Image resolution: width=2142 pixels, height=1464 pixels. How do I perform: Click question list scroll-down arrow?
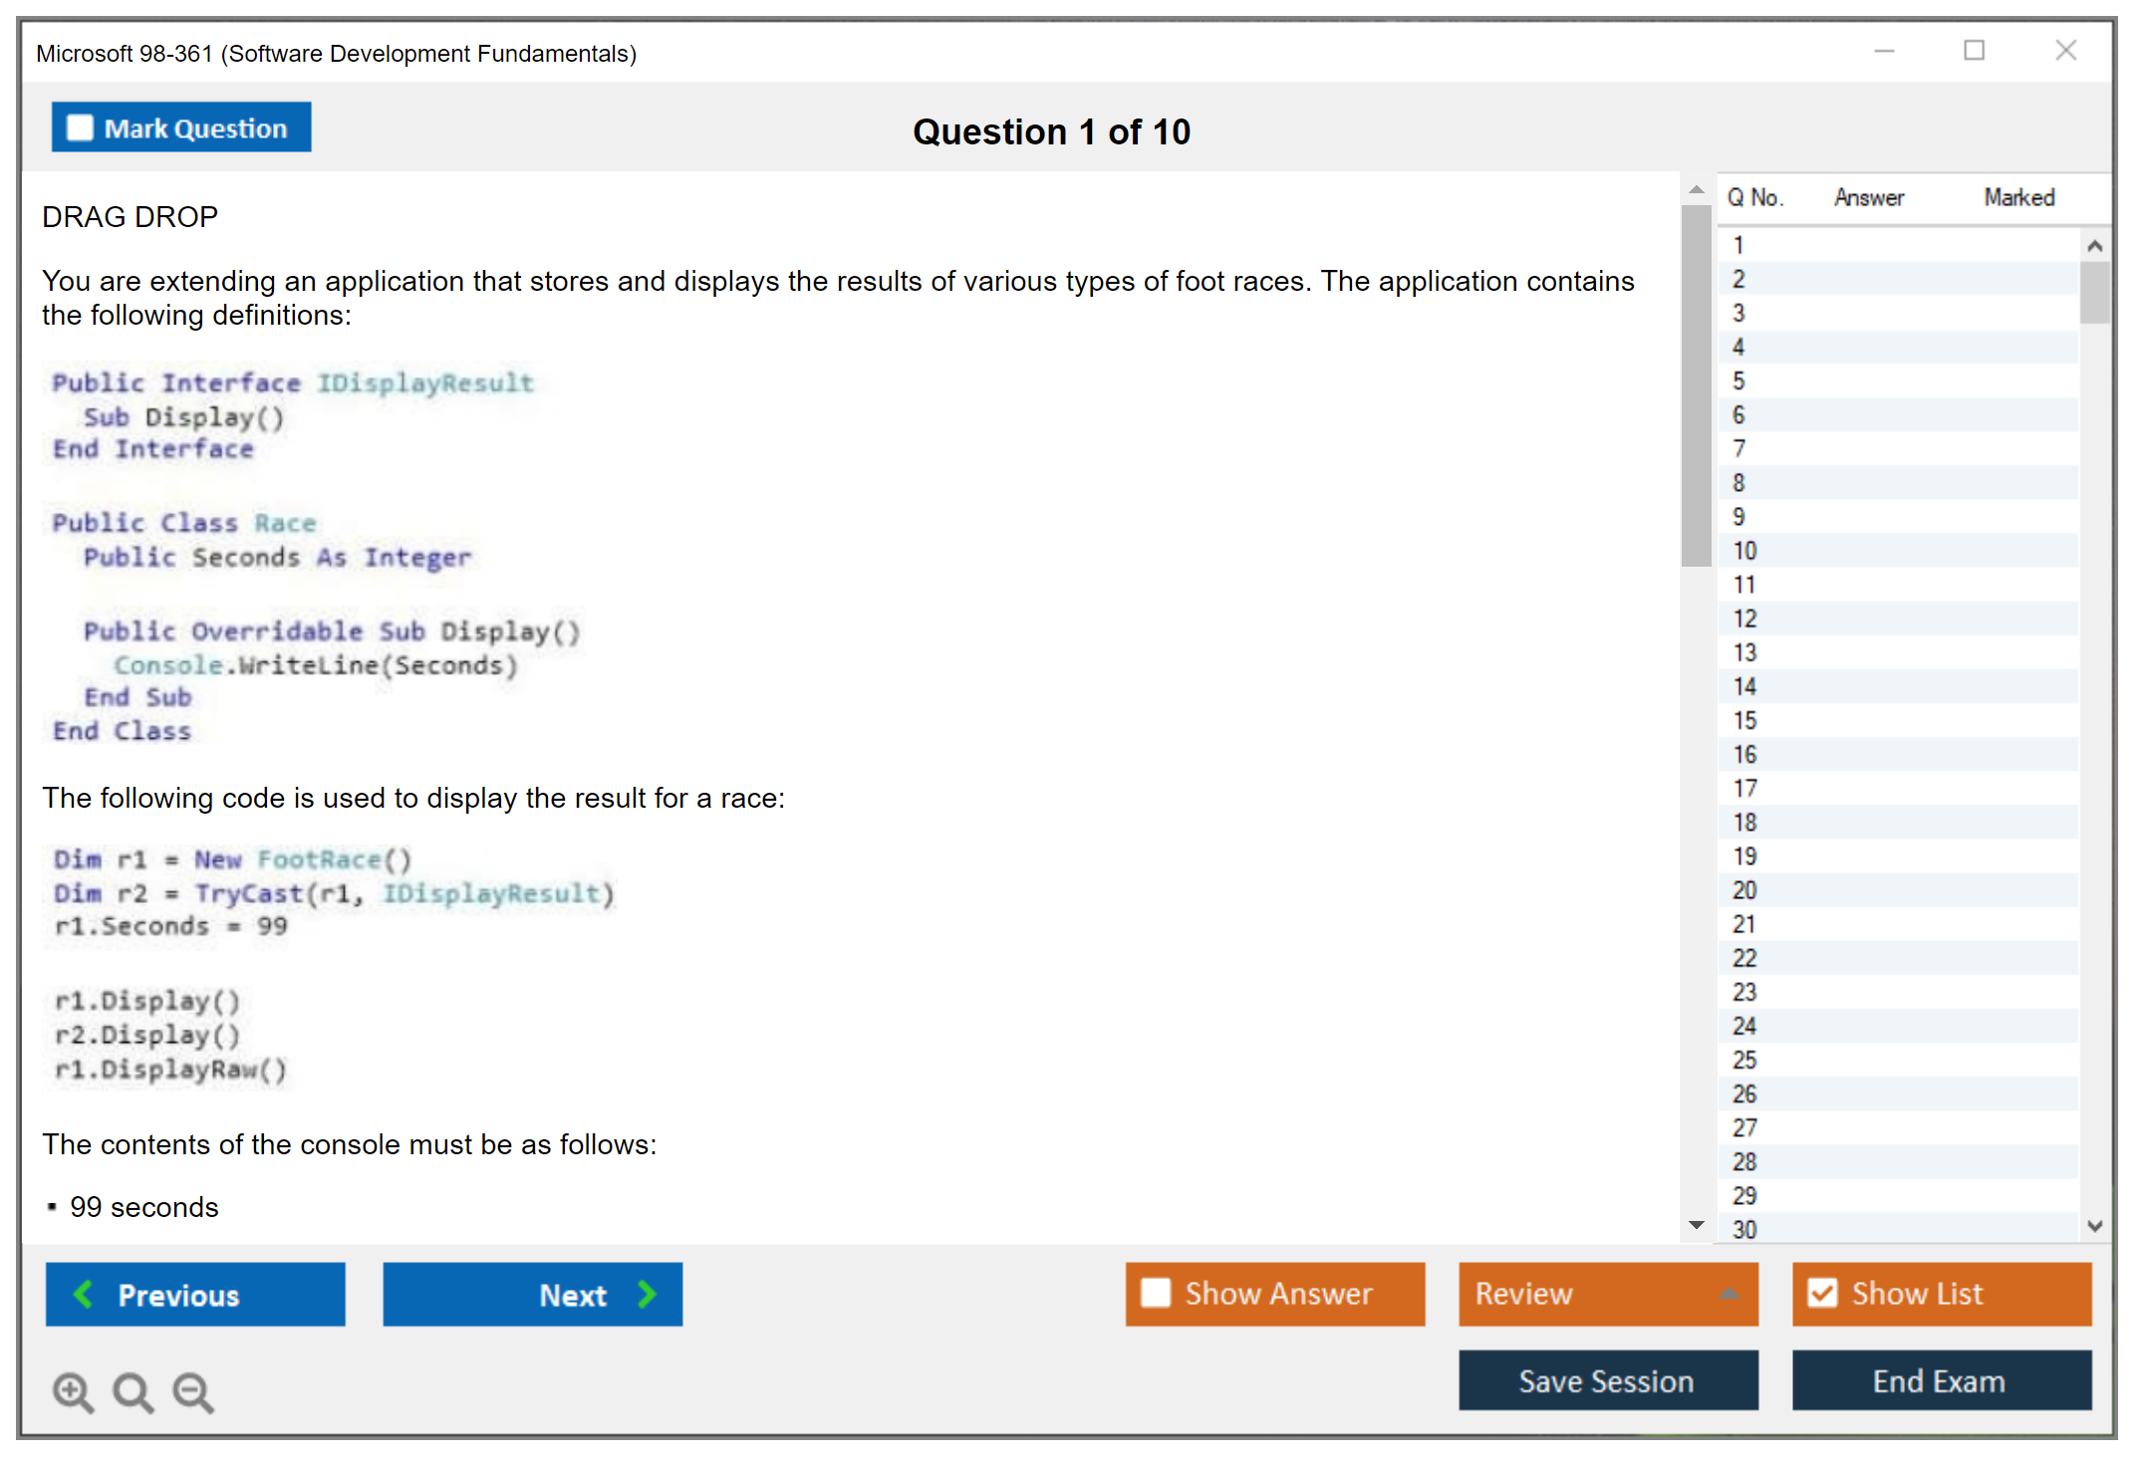click(x=2094, y=1226)
